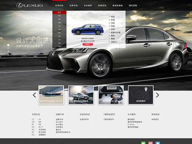The image size is (192, 144).
Task: Open the 预约试驾 top navigation item
Action: 133,6
